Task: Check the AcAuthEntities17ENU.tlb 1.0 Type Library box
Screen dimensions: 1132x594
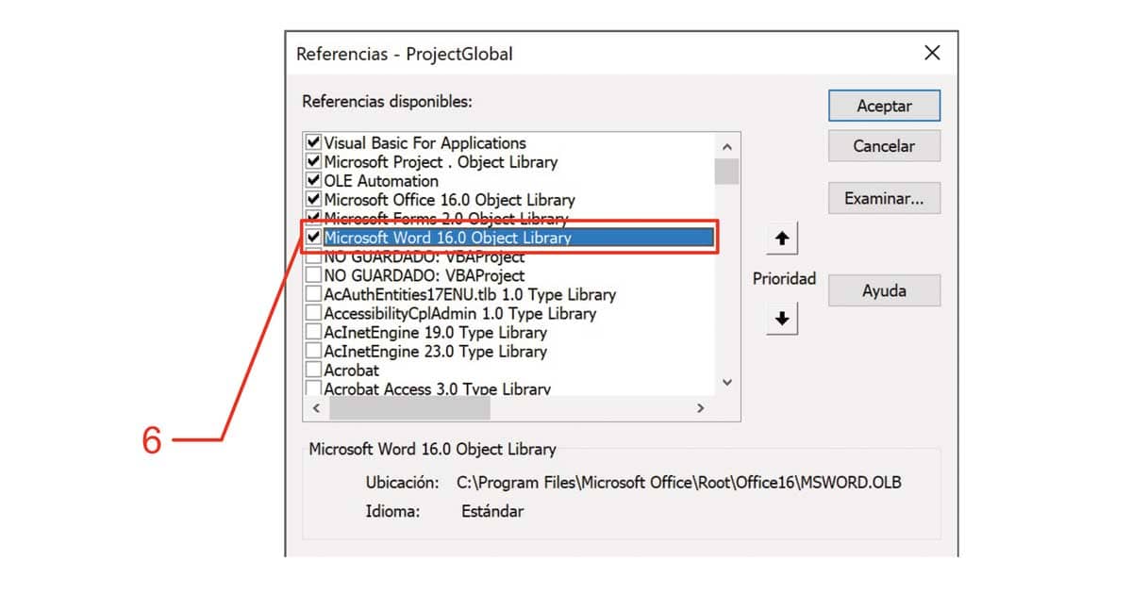Action: click(x=314, y=294)
